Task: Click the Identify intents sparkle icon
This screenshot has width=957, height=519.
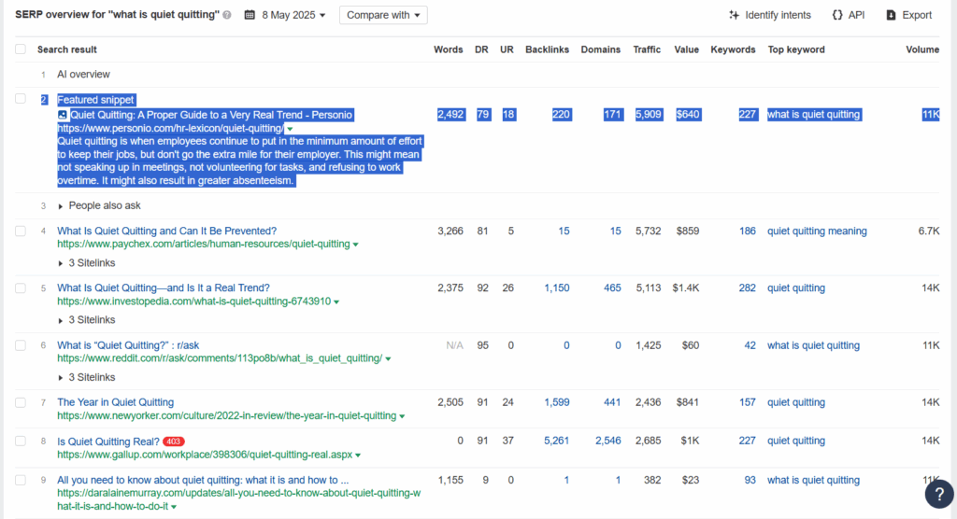Action: (x=735, y=15)
